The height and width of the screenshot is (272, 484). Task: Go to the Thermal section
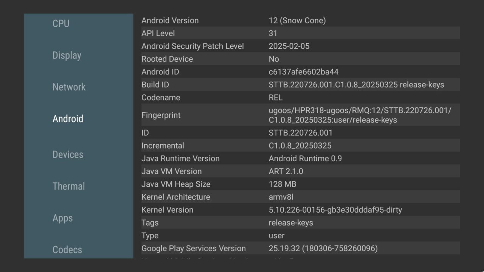click(x=68, y=186)
